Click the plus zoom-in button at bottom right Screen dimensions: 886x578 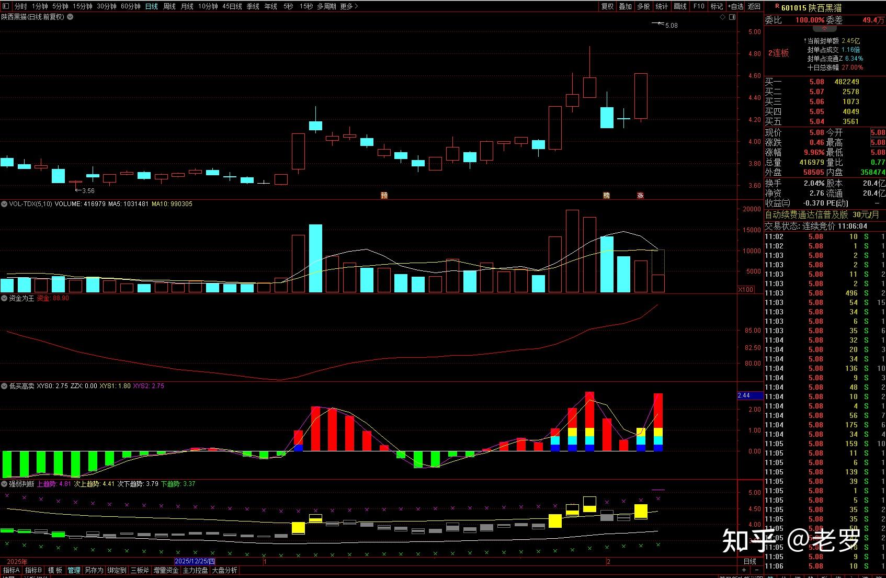[744, 570]
